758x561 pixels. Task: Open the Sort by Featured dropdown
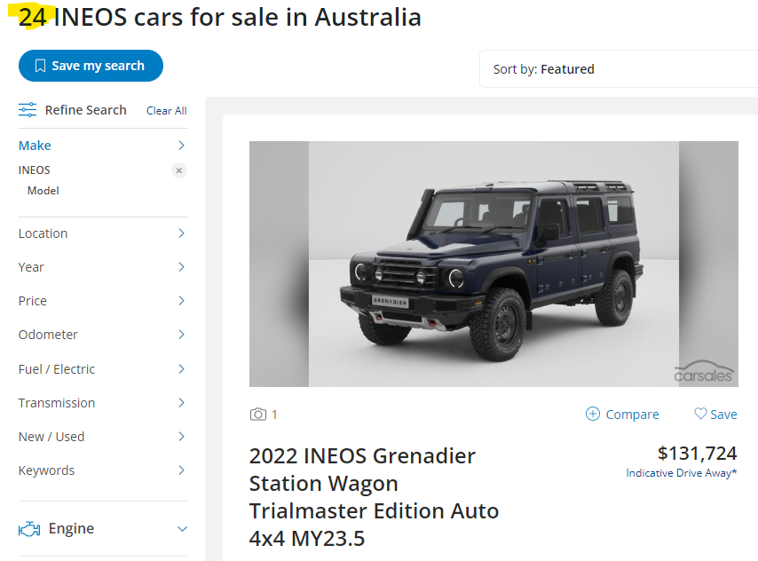pyautogui.click(x=618, y=69)
